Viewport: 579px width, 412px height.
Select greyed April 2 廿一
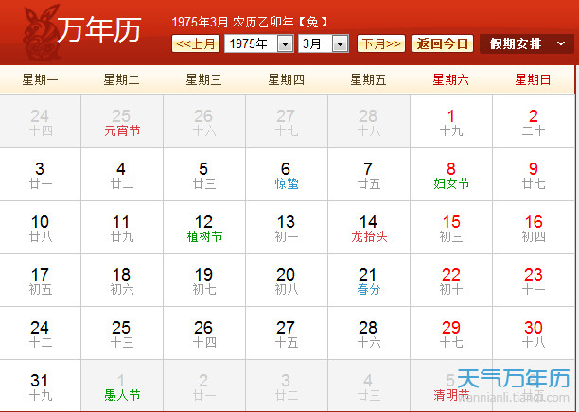point(204,386)
